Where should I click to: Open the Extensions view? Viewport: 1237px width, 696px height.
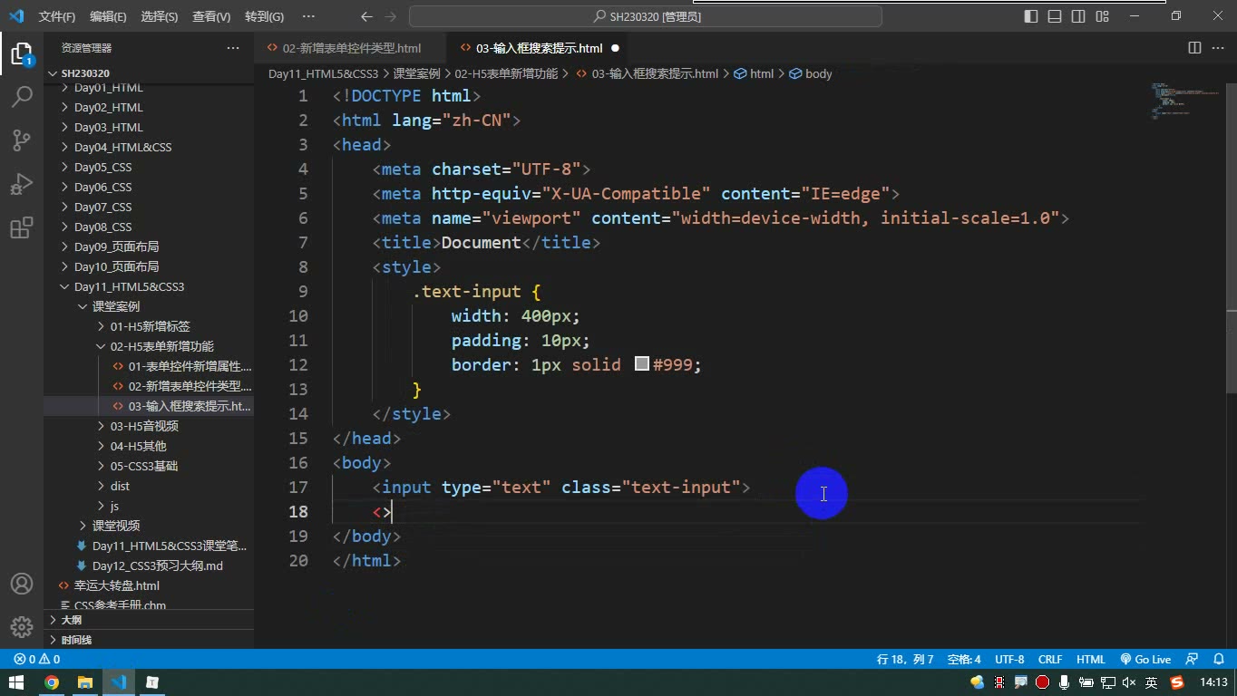pyautogui.click(x=22, y=227)
